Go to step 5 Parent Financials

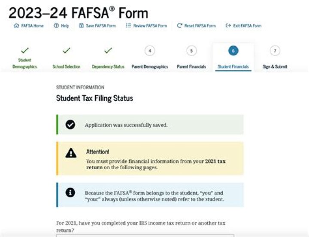click(x=191, y=51)
